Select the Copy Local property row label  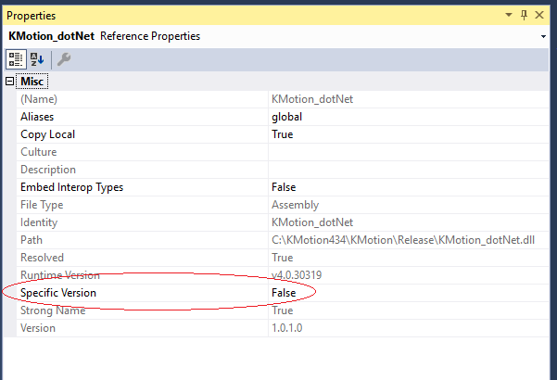click(47, 134)
